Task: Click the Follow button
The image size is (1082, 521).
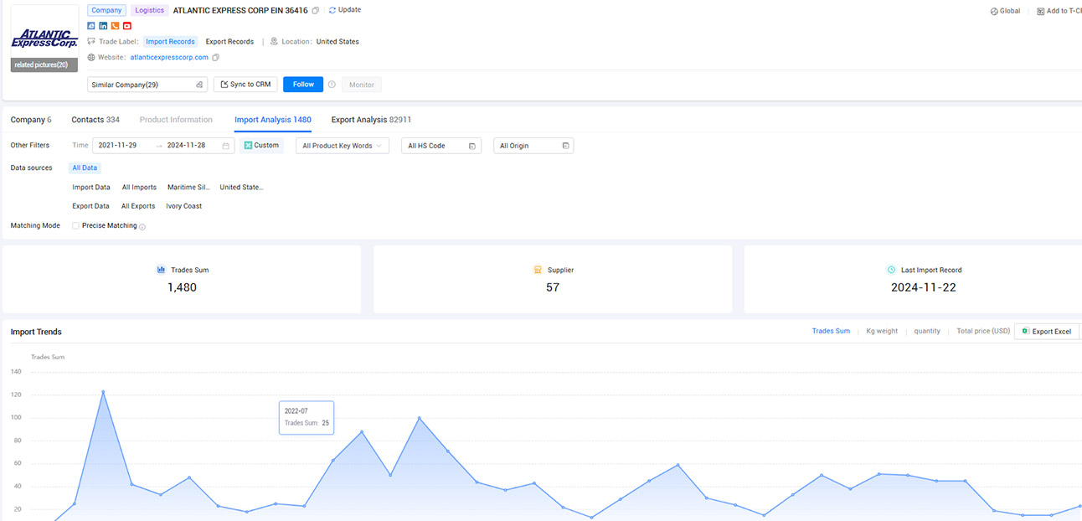Action: click(x=303, y=85)
